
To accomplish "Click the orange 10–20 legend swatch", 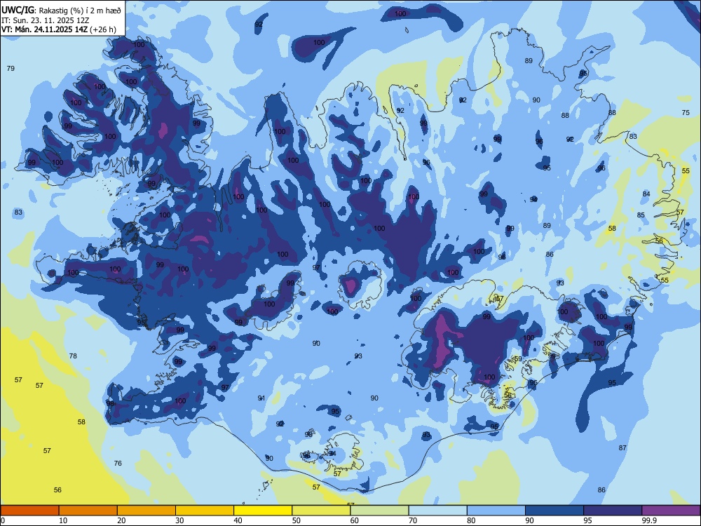I will (88, 511).
